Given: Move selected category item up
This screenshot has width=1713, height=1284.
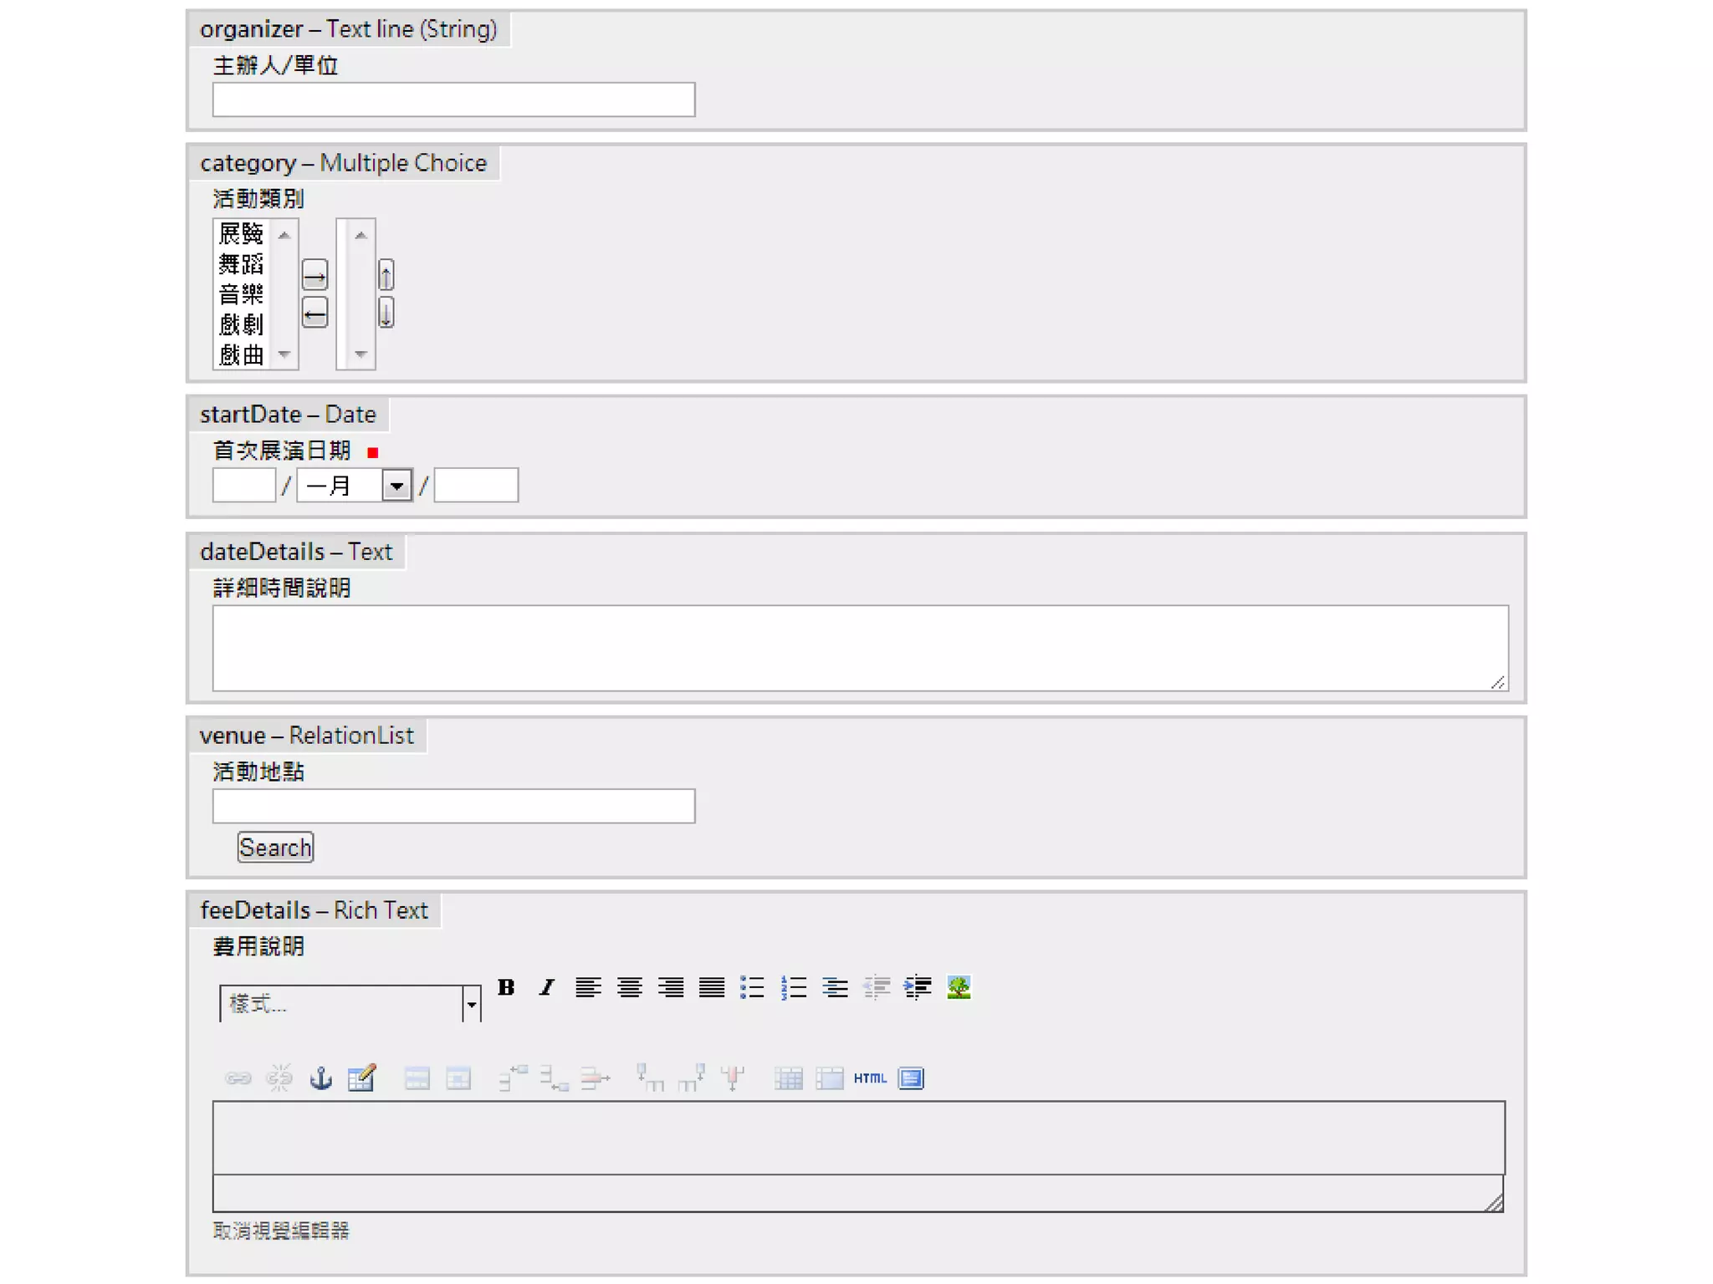Looking at the screenshot, I should pos(386,275).
